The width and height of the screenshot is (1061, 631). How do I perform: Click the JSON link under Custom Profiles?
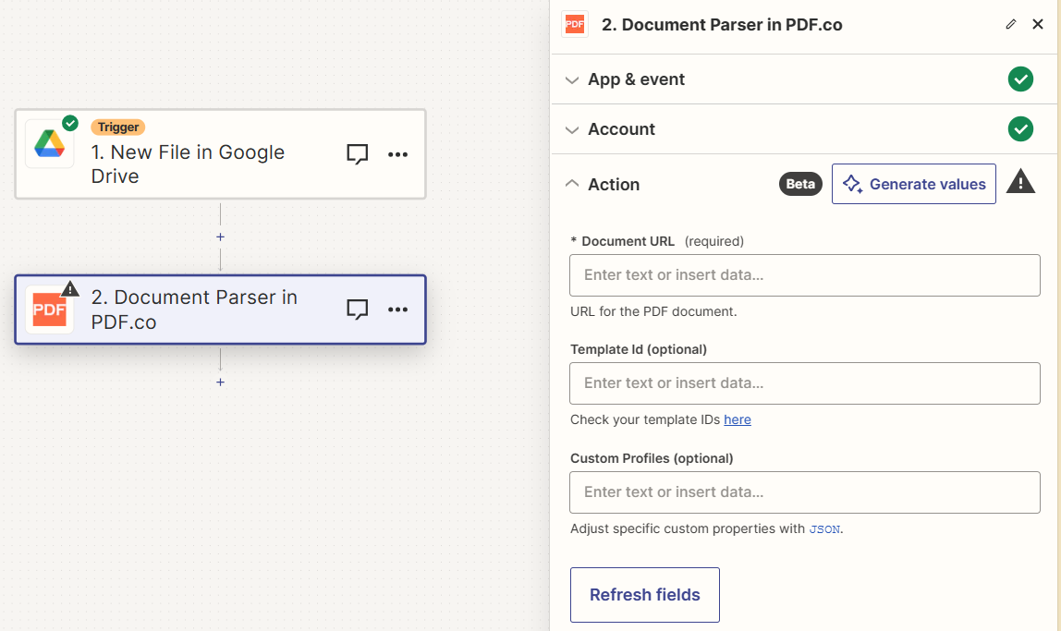tap(826, 528)
